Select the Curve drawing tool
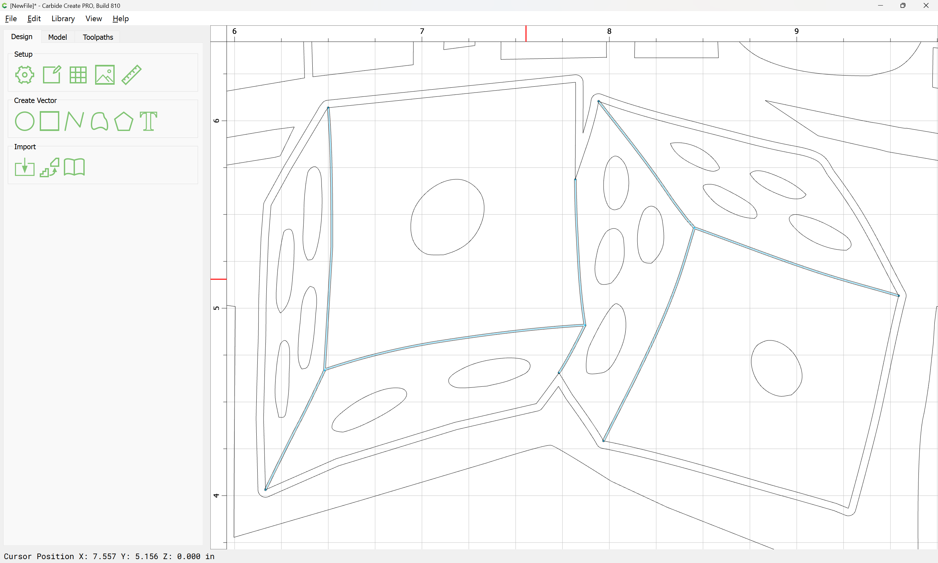This screenshot has height=563, width=938. tap(99, 122)
